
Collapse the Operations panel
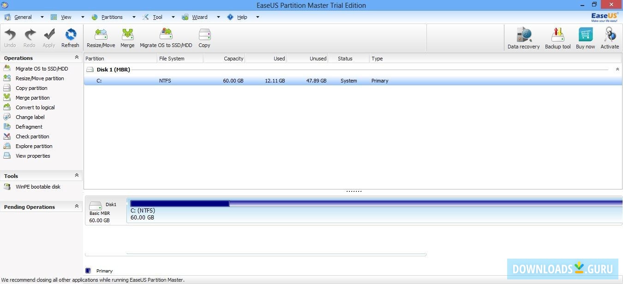[77, 58]
